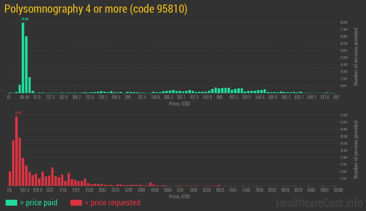Click the tallest red bar in bottom chart
Viewport: 366px width, 211px height.
[16, 151]
